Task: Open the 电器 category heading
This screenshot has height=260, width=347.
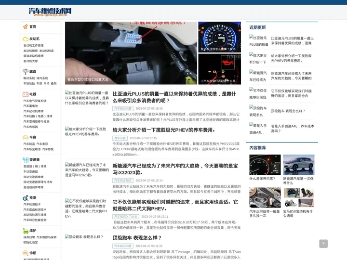Action: pyautogui.click(x=33, y=94)
